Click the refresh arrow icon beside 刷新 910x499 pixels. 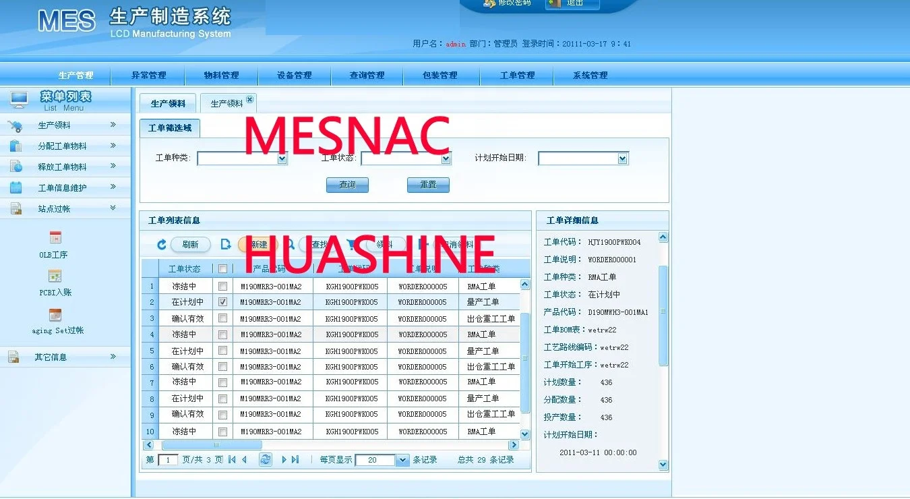click(x=162, y=245)
